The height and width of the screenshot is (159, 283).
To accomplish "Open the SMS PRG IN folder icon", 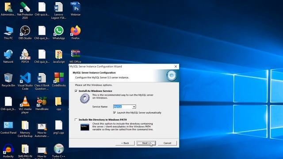I will 25,151.
